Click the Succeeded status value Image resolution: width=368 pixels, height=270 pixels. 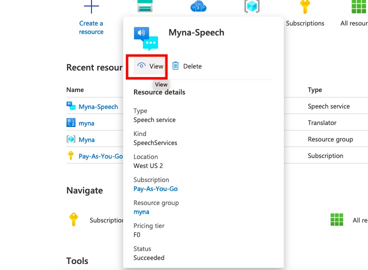[149, 258]
